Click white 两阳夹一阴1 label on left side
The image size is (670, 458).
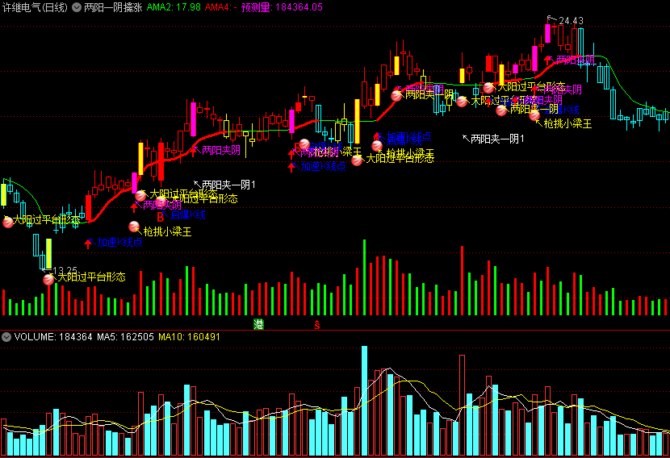coord(228,185)
